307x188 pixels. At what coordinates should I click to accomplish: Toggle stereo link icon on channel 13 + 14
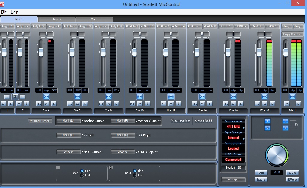[202, 96]
